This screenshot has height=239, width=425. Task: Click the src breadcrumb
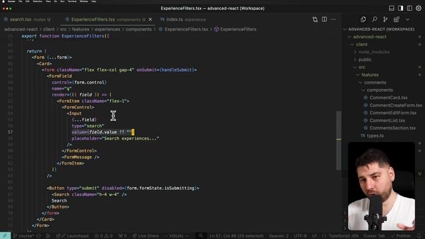click(x=63, y=29)
